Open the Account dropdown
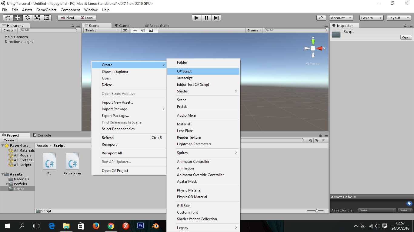This screenshot has height=232, width=414. (341, 18)
